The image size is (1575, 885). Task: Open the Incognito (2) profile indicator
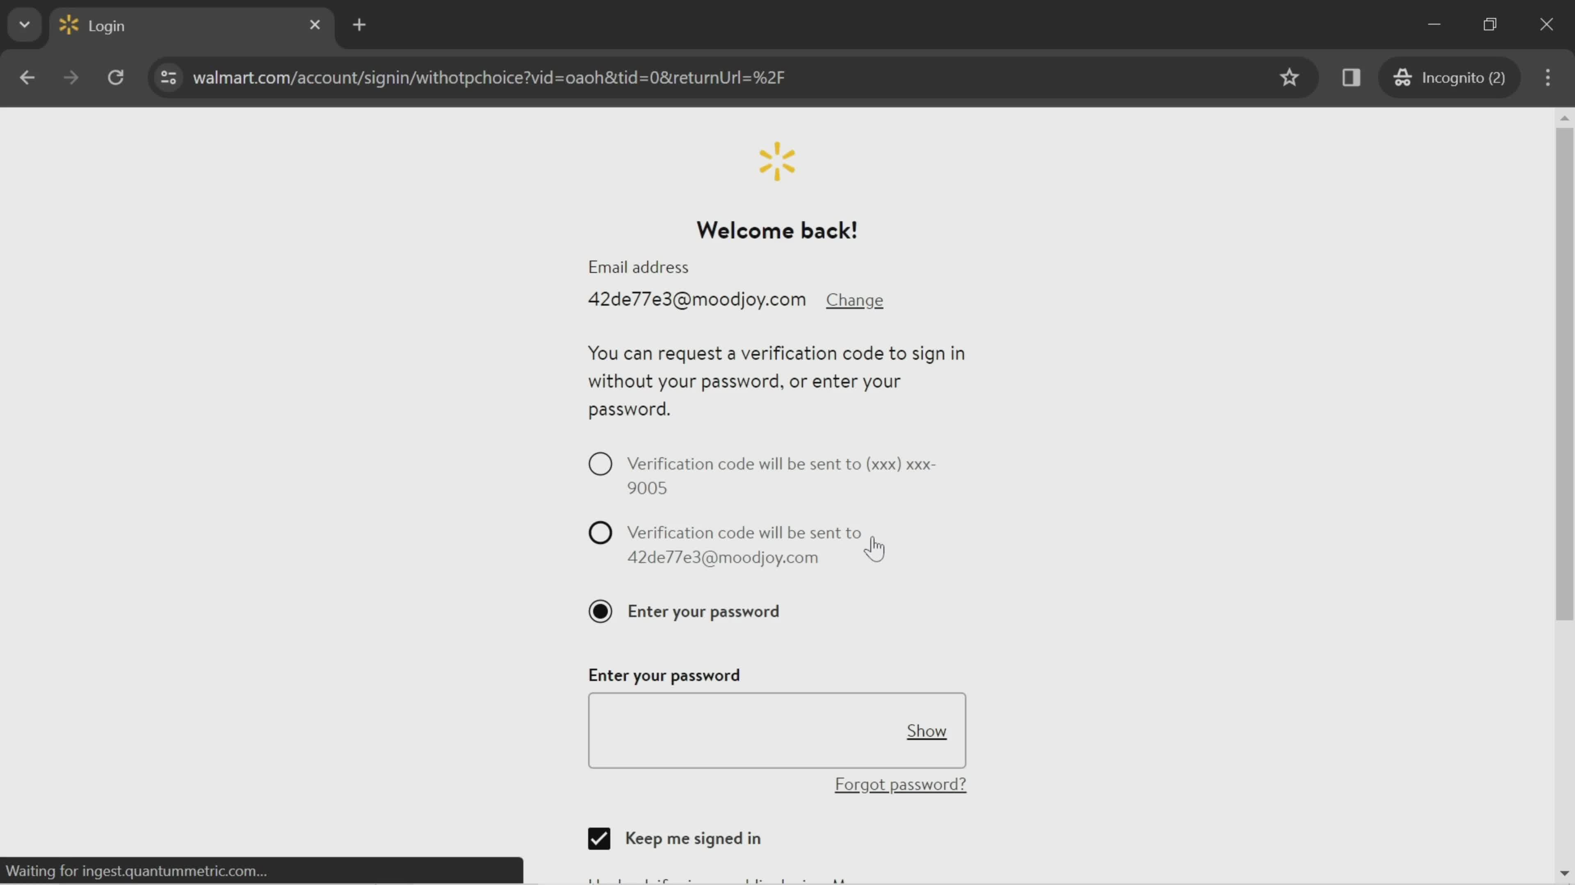tap(1449, 77)
